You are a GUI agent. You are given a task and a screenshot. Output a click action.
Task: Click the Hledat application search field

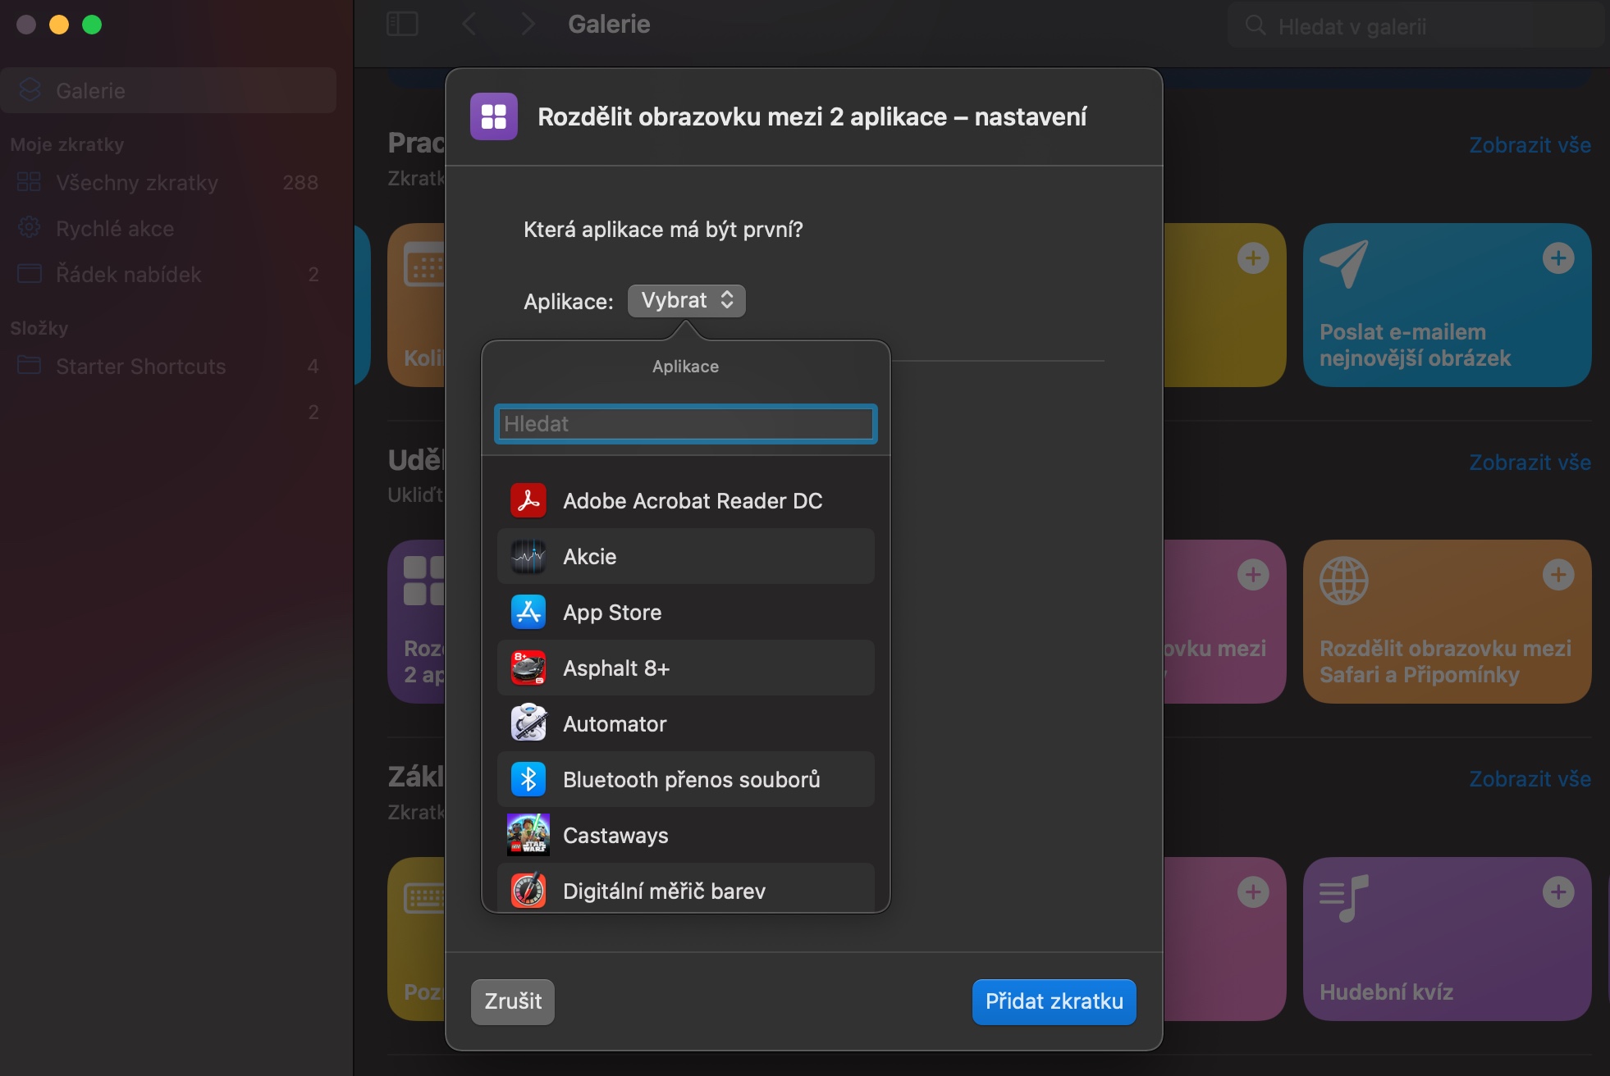point(686,424)
